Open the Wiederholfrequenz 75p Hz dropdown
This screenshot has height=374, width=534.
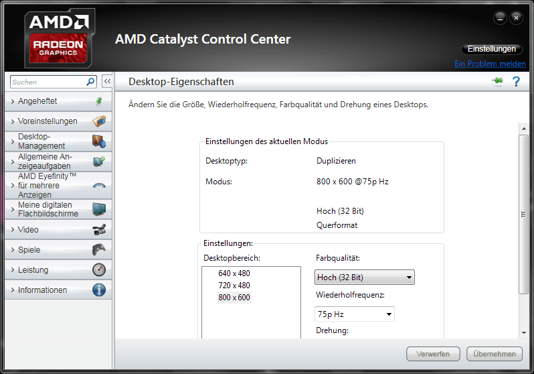point(355,314)
